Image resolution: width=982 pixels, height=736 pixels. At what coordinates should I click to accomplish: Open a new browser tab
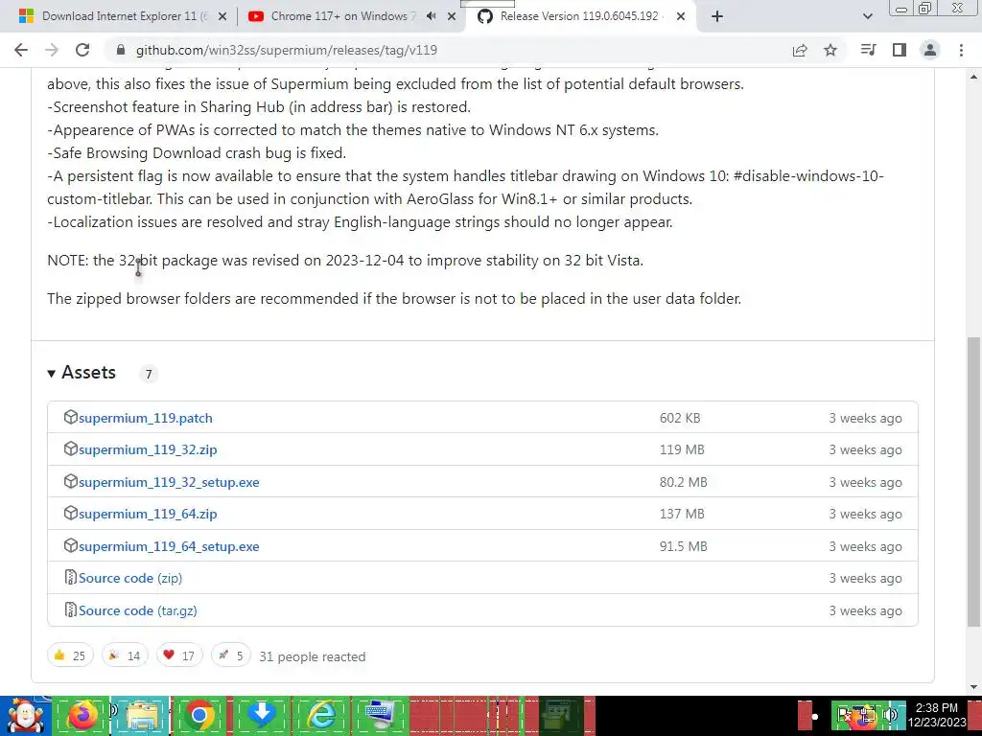717,16
